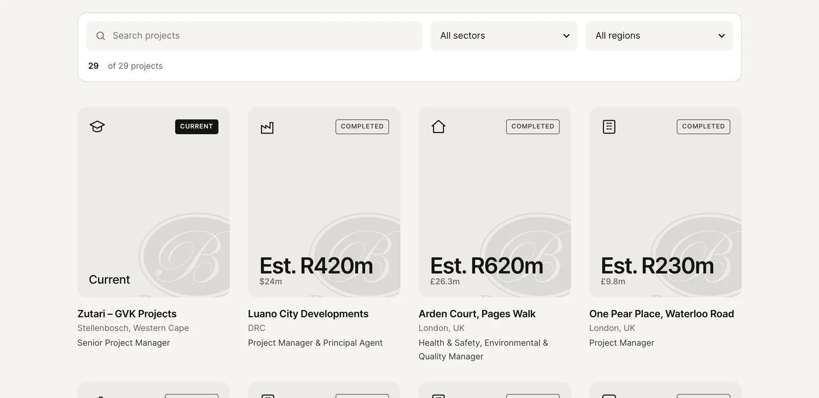The image size is (819, 398).
Task: Click the graduation cap icon on Zutari card
Action: pyautogui.click(x=97, y=126)
